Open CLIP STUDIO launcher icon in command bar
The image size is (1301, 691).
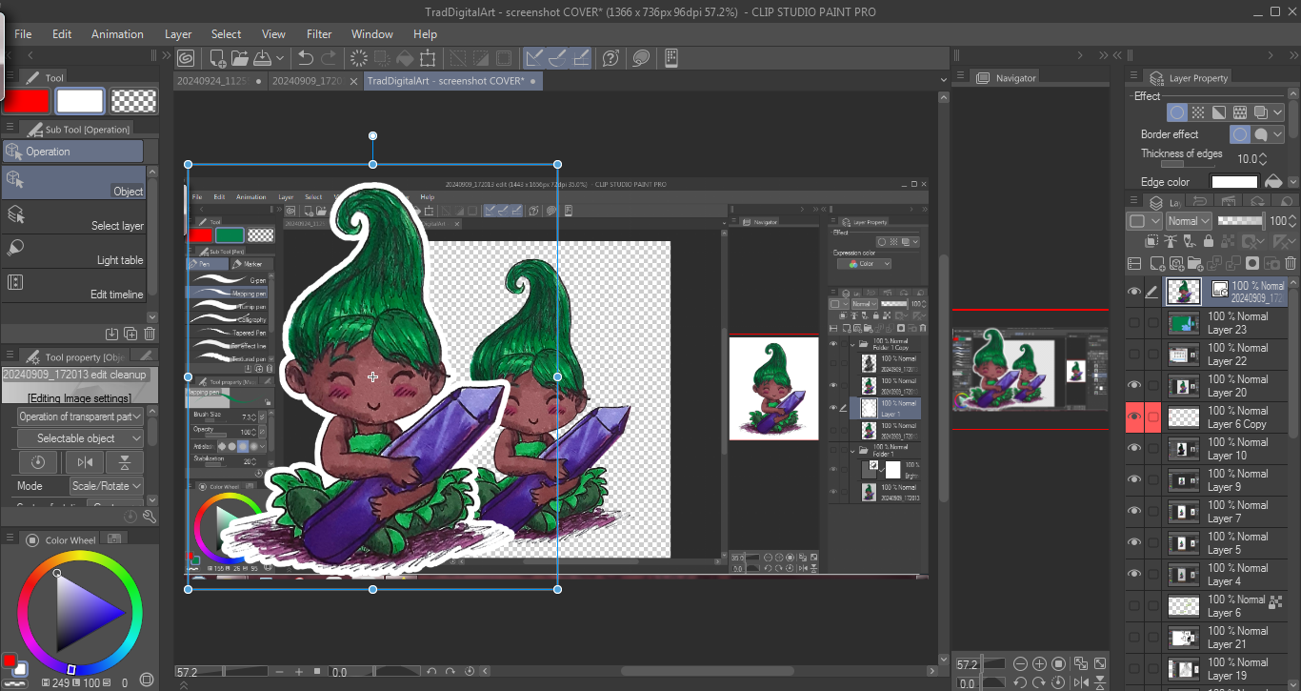pyautogui.click(x=185, y=58)
